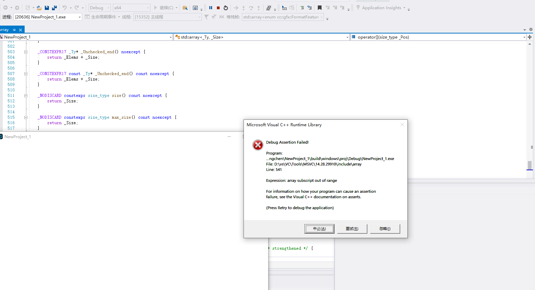Open the document list dropdown arrow
The width and height of the screenshot is (535, 290).
point(525,30)
